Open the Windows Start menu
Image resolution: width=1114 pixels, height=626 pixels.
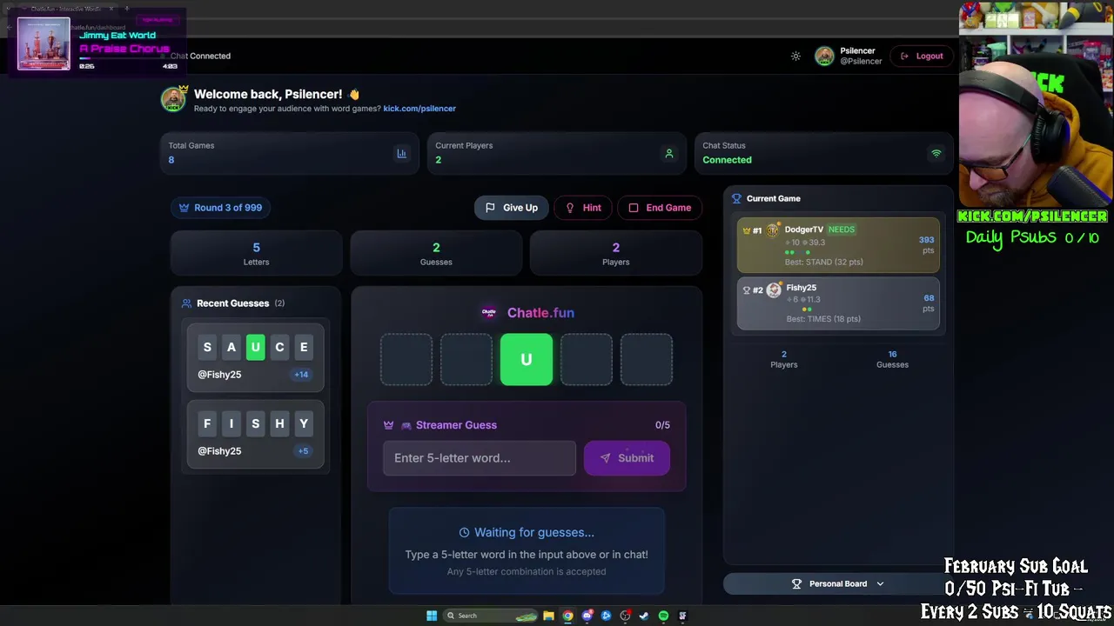431,616
